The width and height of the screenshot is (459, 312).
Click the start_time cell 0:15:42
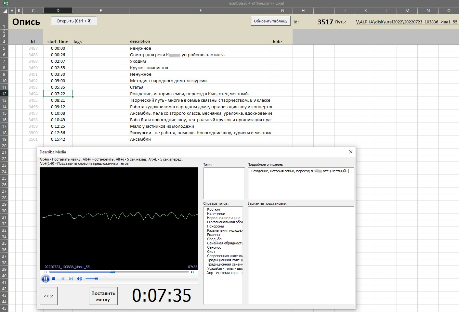[x=58, y=139]
